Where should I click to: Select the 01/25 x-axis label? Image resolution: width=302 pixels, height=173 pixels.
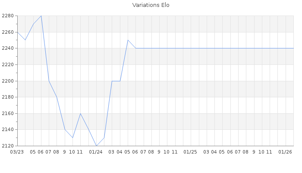[190, 152]
